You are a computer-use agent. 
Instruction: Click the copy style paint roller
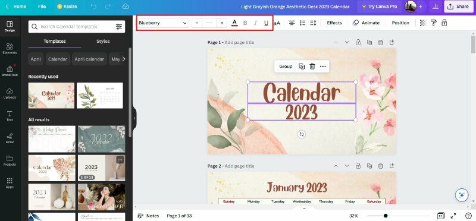(x=434, y=23)
